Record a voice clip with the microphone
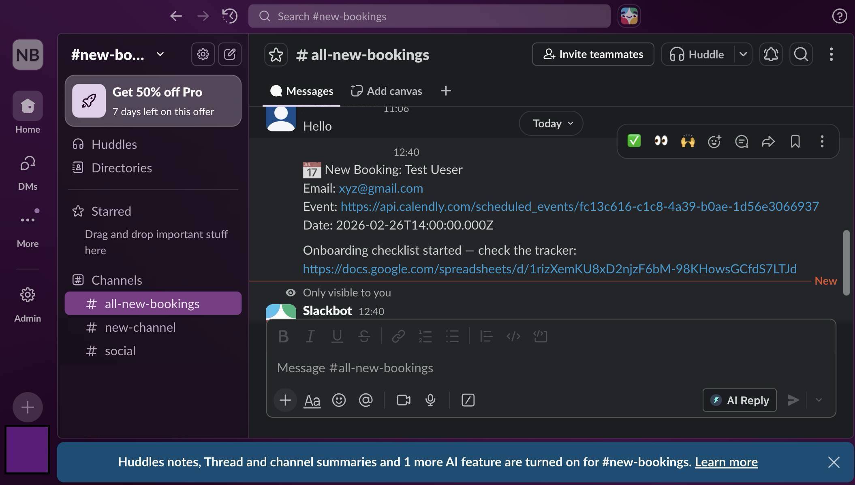 430,400
